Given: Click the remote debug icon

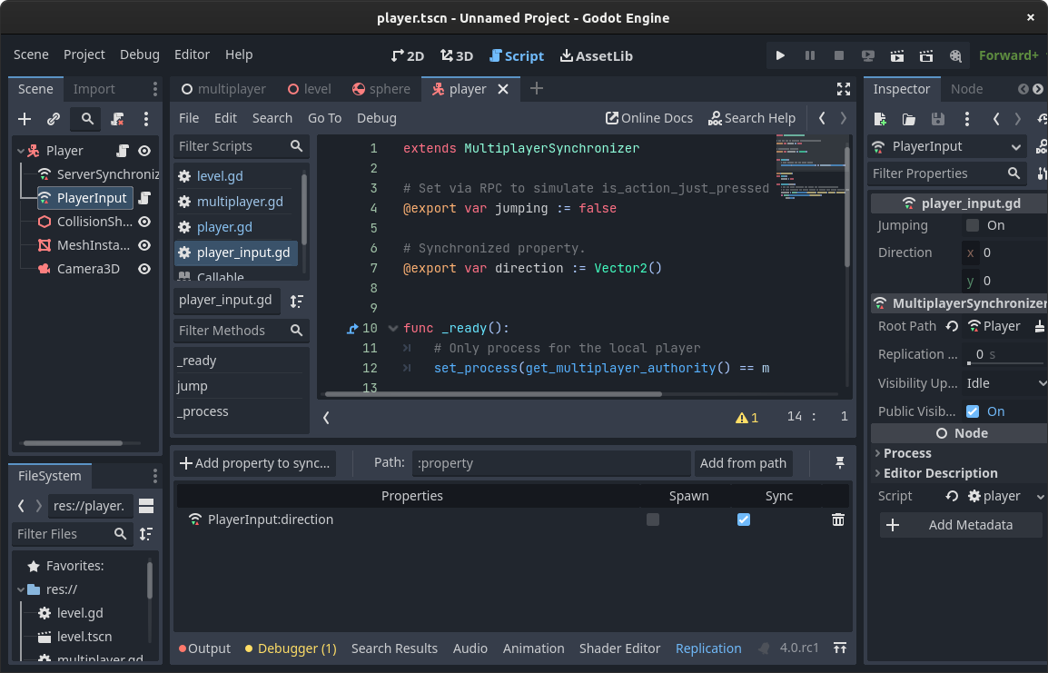Looking at the screenshot, I should (867, 55).
